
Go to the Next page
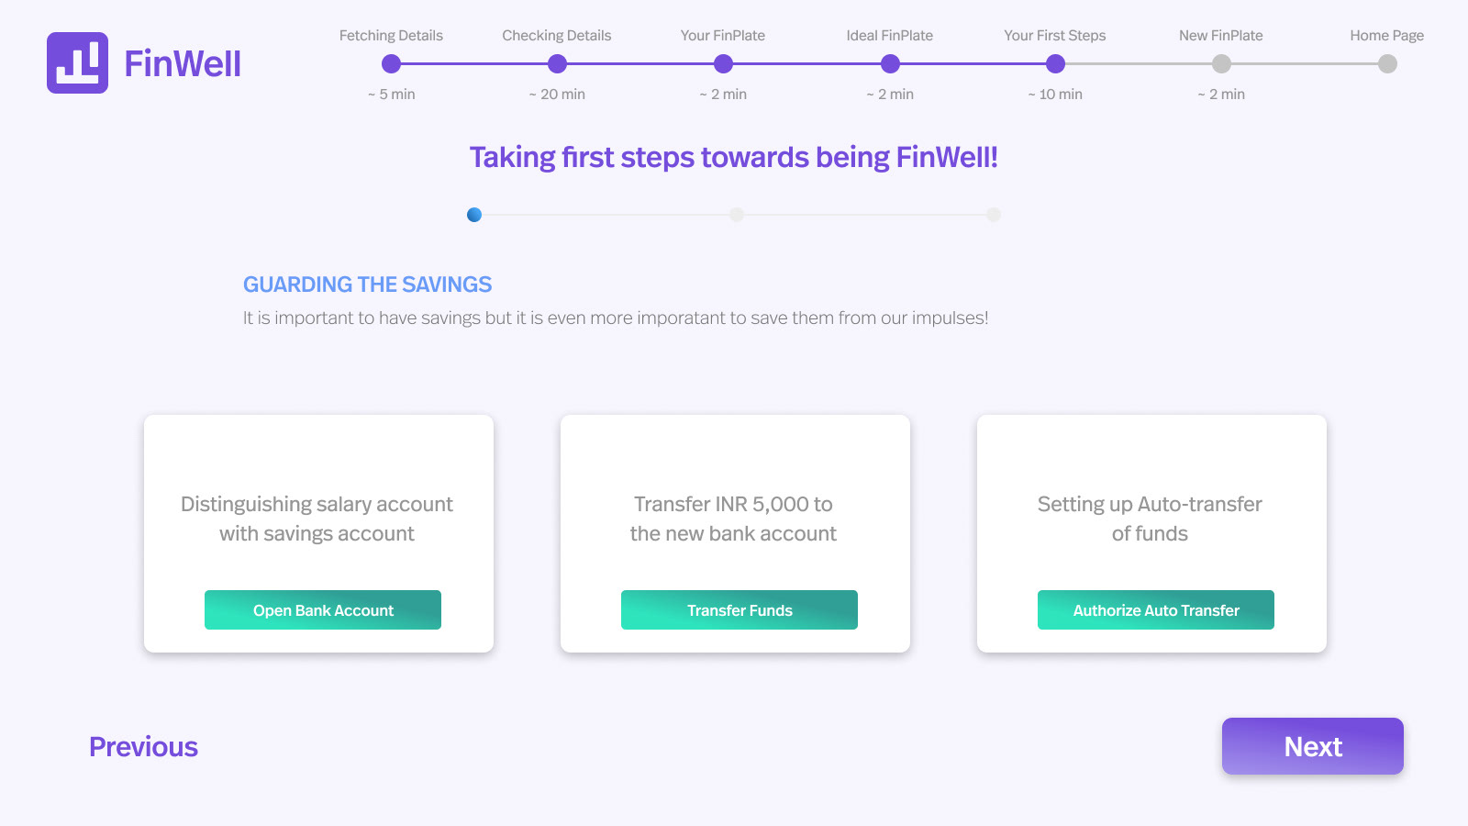(x=1313, y=746)
